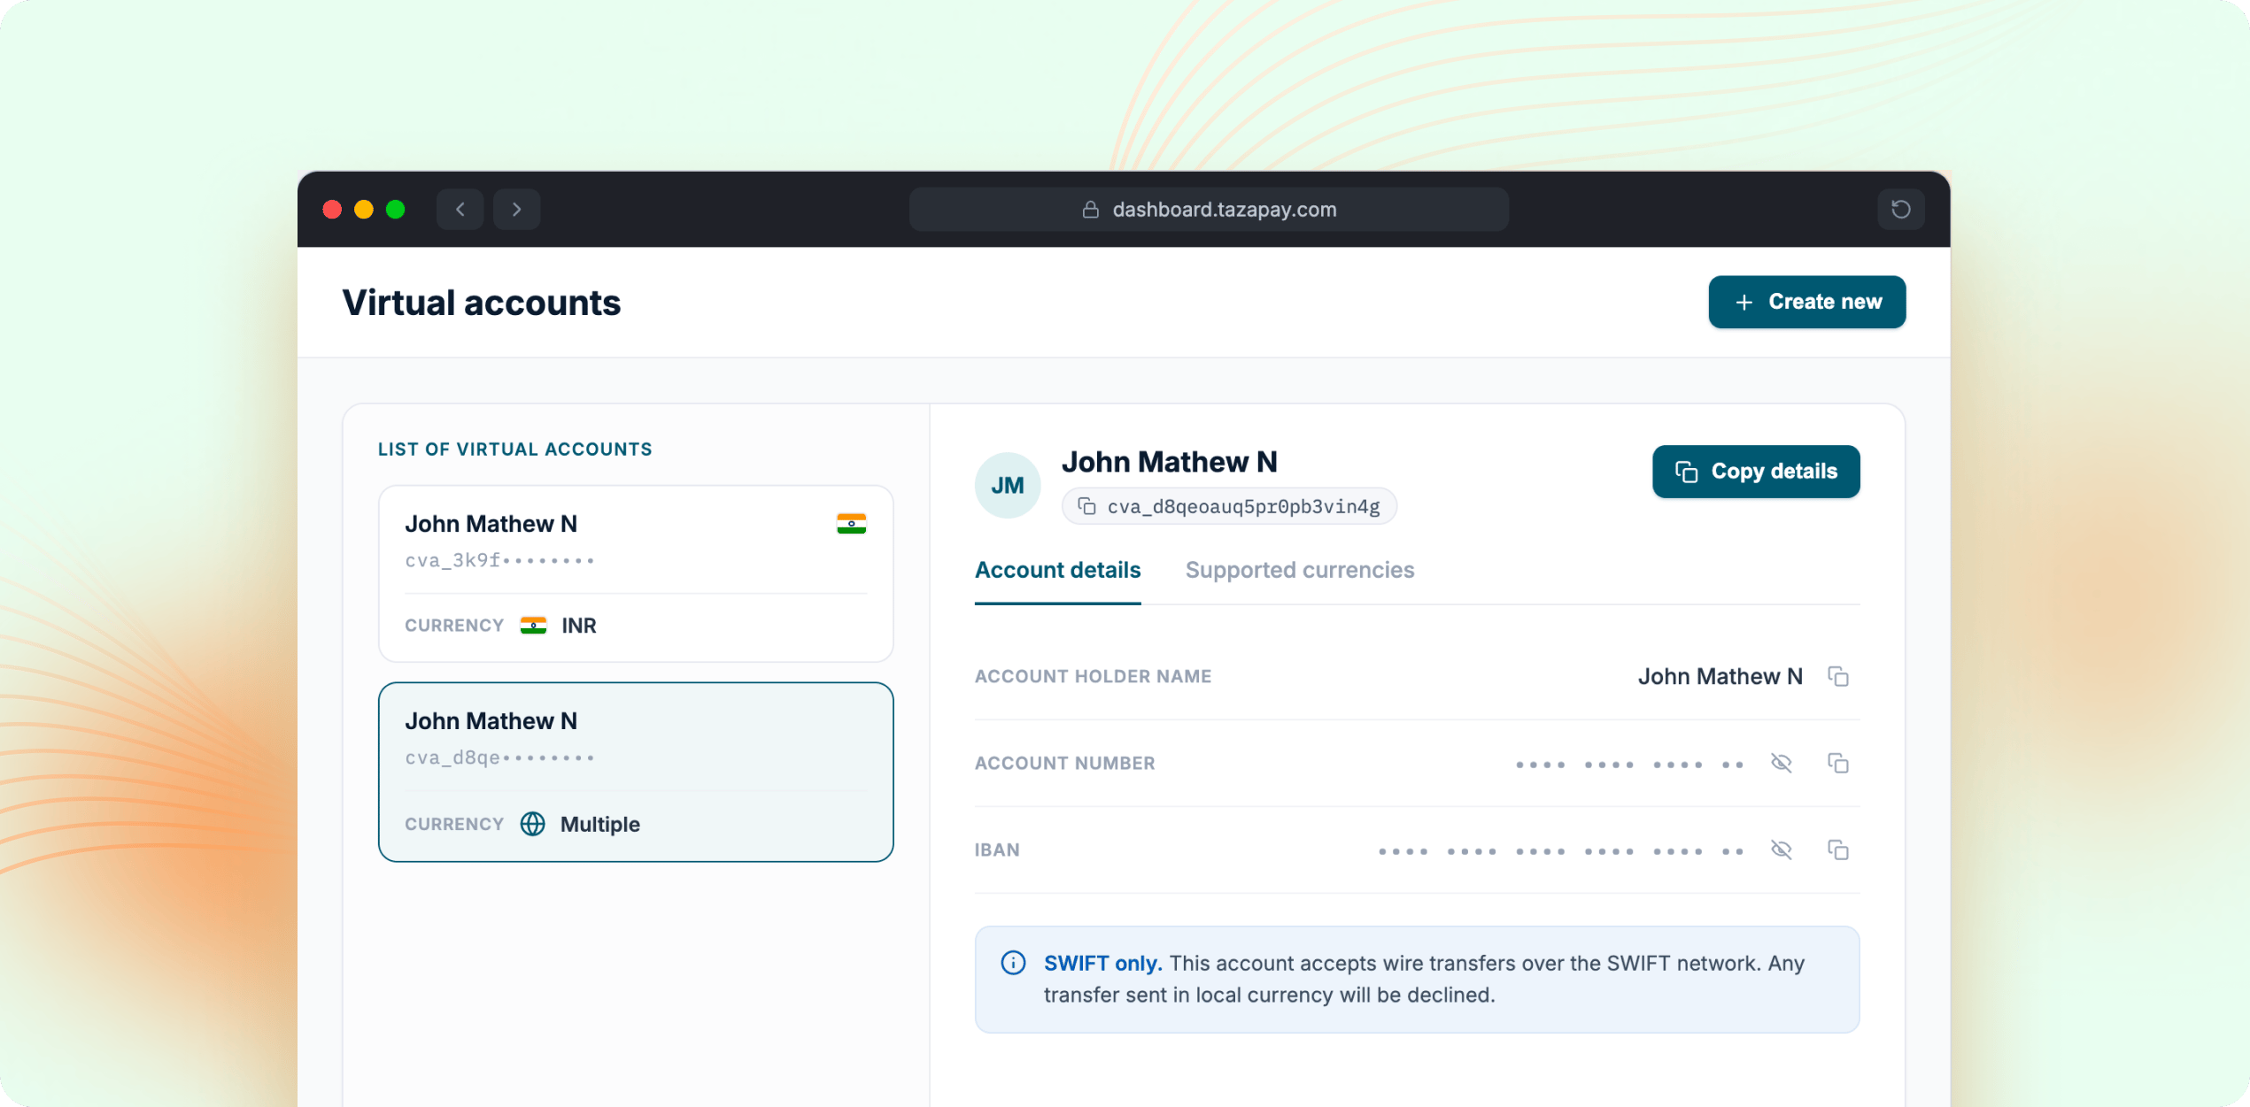
Task: Go back with the browser back arrow
Action: point(460,210)
